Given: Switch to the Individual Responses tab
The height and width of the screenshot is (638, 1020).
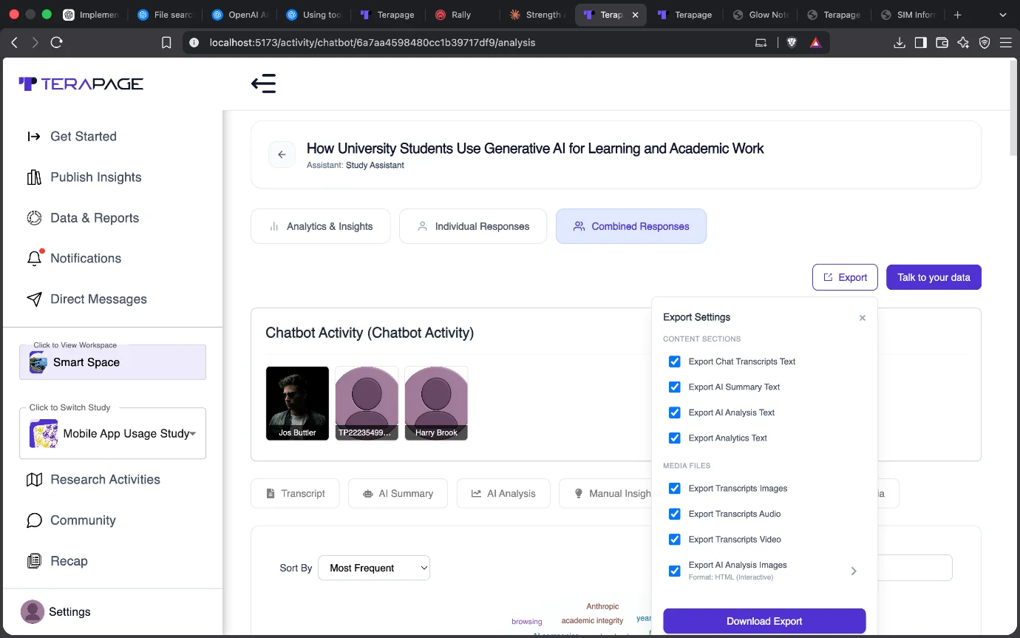Looking at the screenshot, I should click(473, 226).
